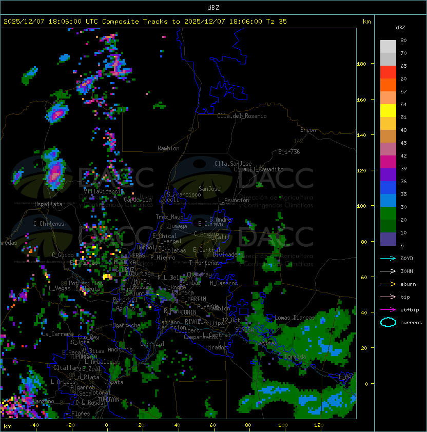Click the 'Tz 35' header value
Image resolution: width=427 pixels, height=432 pixels.
click(x=277, y=22)
